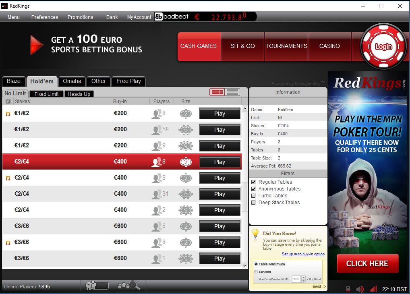410x294 pixels.
Task: Open Bank menu
Action: pyautogui.click(x=112, y=17)
